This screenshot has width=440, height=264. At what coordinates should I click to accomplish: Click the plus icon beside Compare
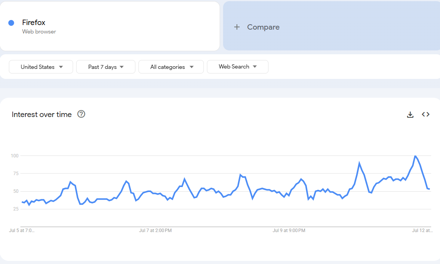237,27
